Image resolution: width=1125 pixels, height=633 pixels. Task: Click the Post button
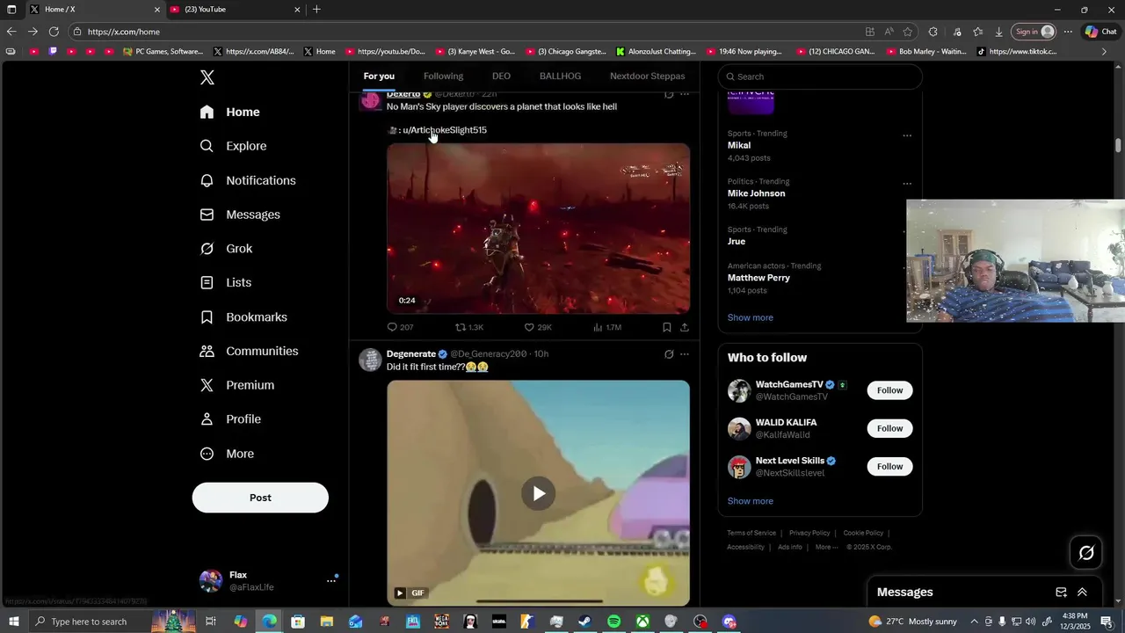click(260, 498)
